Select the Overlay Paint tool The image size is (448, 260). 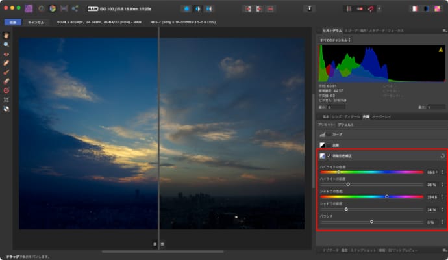click(x=6, y=71)
